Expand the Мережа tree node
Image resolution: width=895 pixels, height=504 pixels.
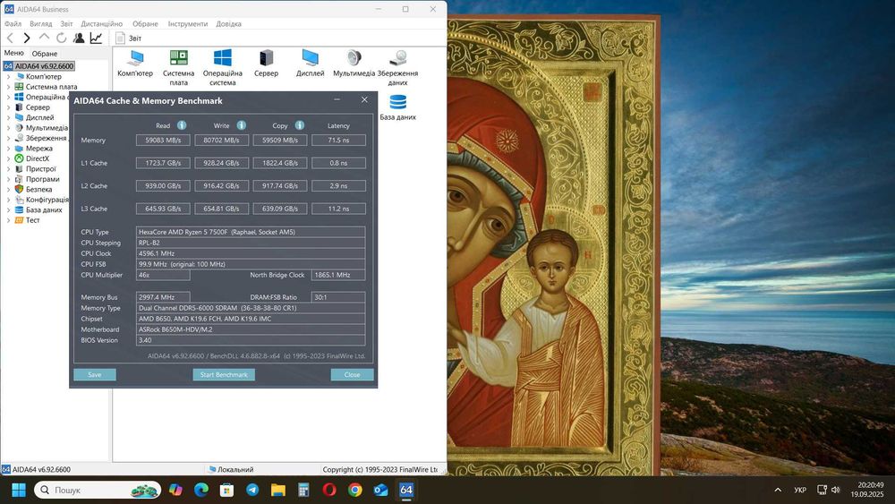[x=9, y=149]
